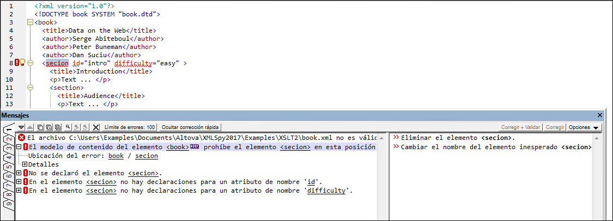Expand 'No se declaró el elemento' error
The height and width of the screenshot is (221, 613).
pos(19,173)
